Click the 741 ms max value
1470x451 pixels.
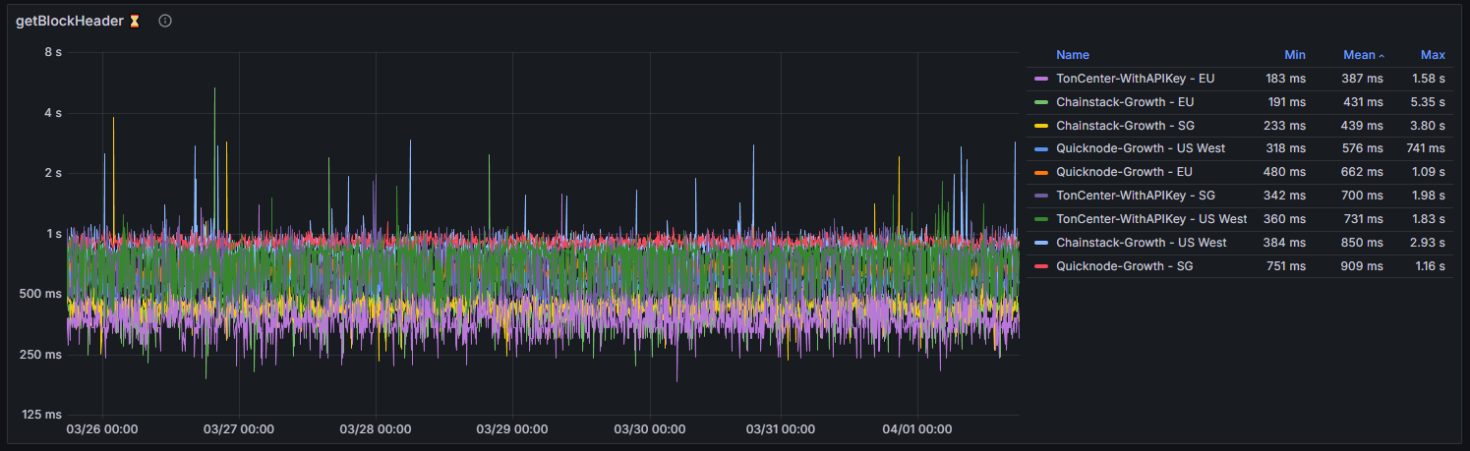(1425, 148)
